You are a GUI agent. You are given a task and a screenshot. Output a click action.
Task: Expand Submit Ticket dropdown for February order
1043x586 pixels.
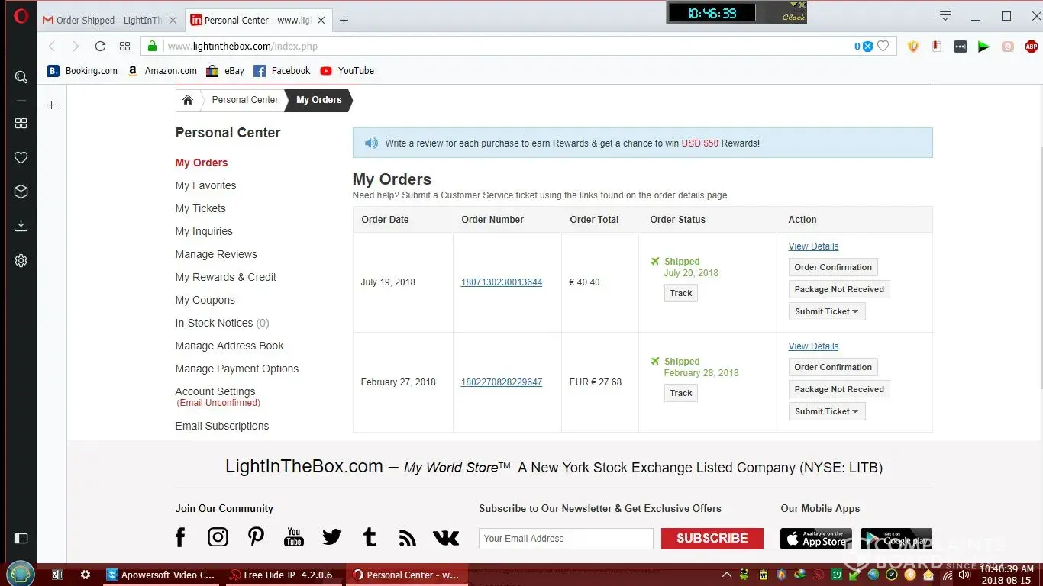827,411
